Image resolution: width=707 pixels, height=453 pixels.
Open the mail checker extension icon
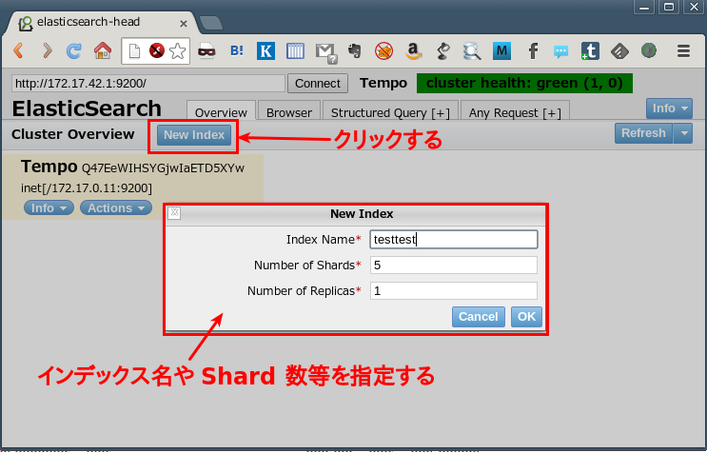point(325,52)
